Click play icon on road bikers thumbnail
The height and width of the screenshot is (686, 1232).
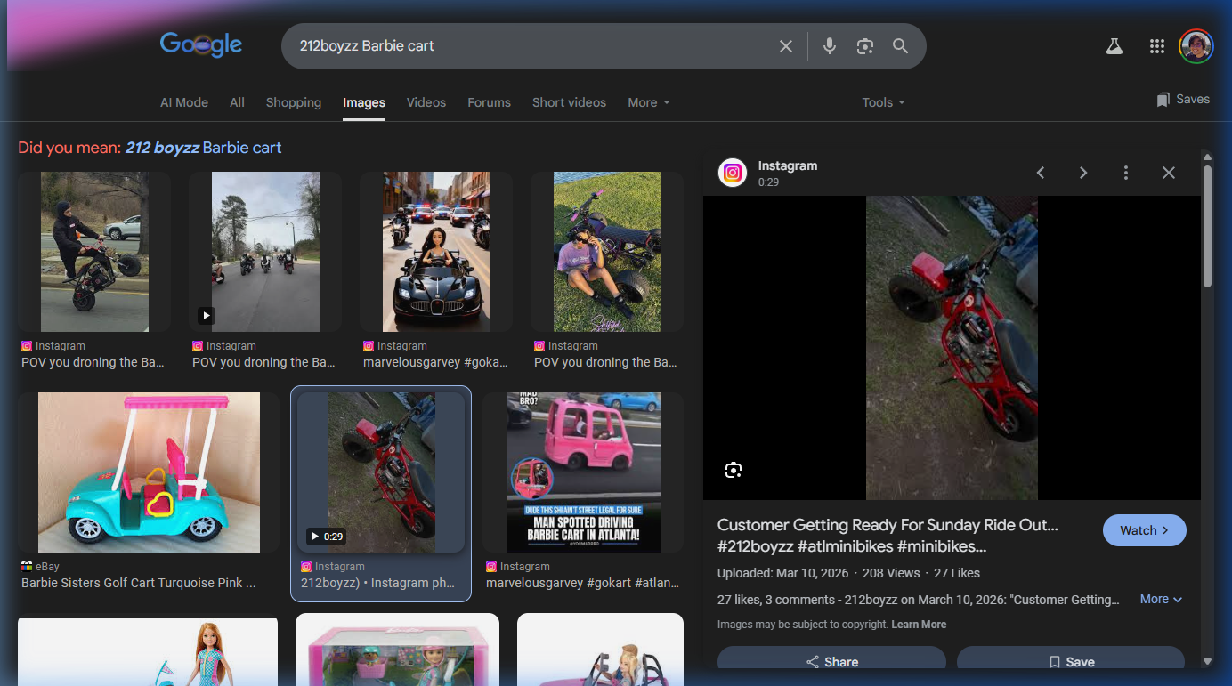[206, 315]
